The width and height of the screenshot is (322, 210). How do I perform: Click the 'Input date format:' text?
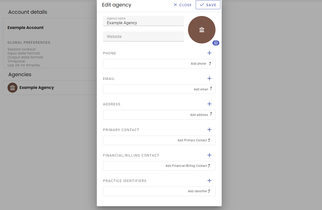coord(24,53)
